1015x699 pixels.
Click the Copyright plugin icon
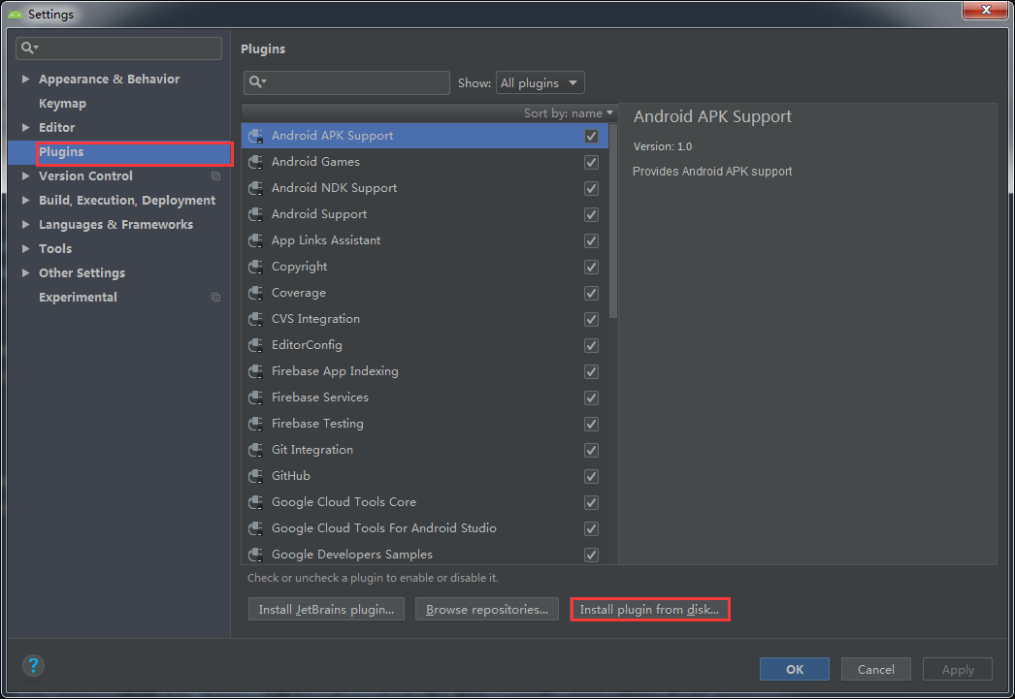256,267
